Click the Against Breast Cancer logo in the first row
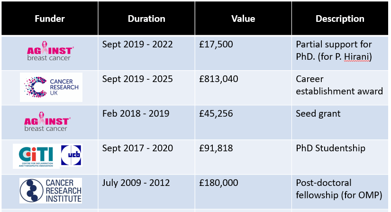 click(50, 51)
